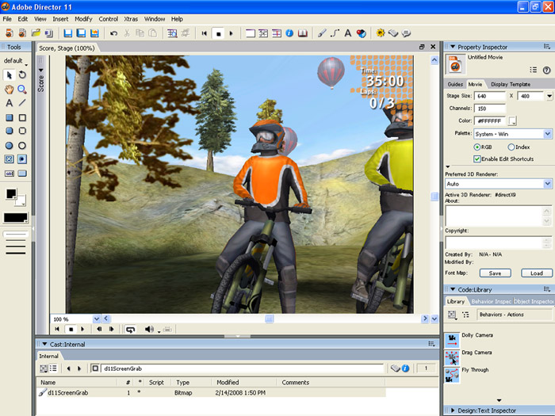This screenshot has width=555, height=416.
Task: Select the Rotate and Skew tool
Action: coord(22,74)
